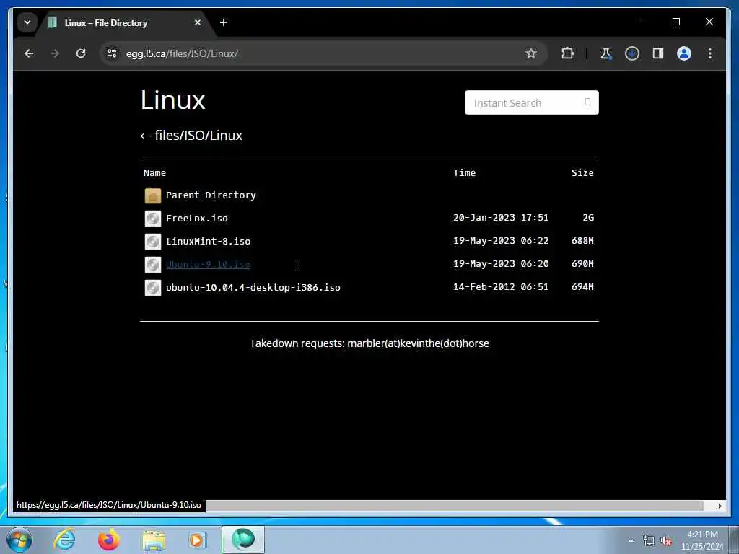Screen dimensions: 739x554
Task: Click the Name column header
Action: tap(154, 173)
